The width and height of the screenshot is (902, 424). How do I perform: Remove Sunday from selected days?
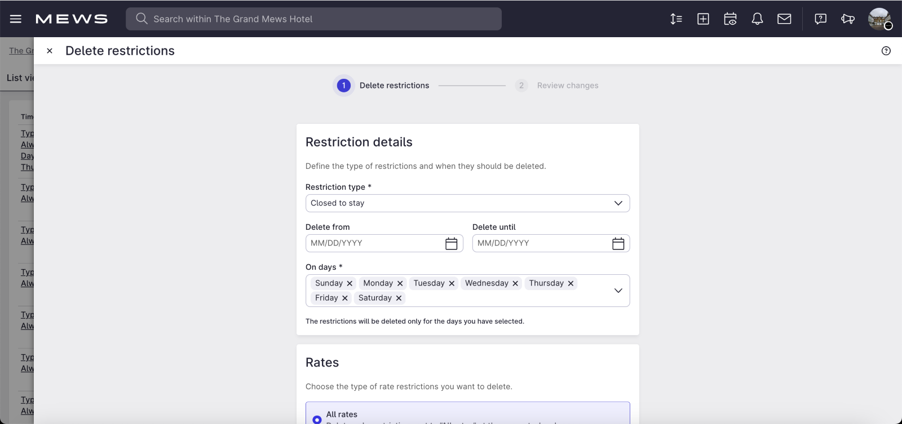pyautogui.click(x=350, y=283)
